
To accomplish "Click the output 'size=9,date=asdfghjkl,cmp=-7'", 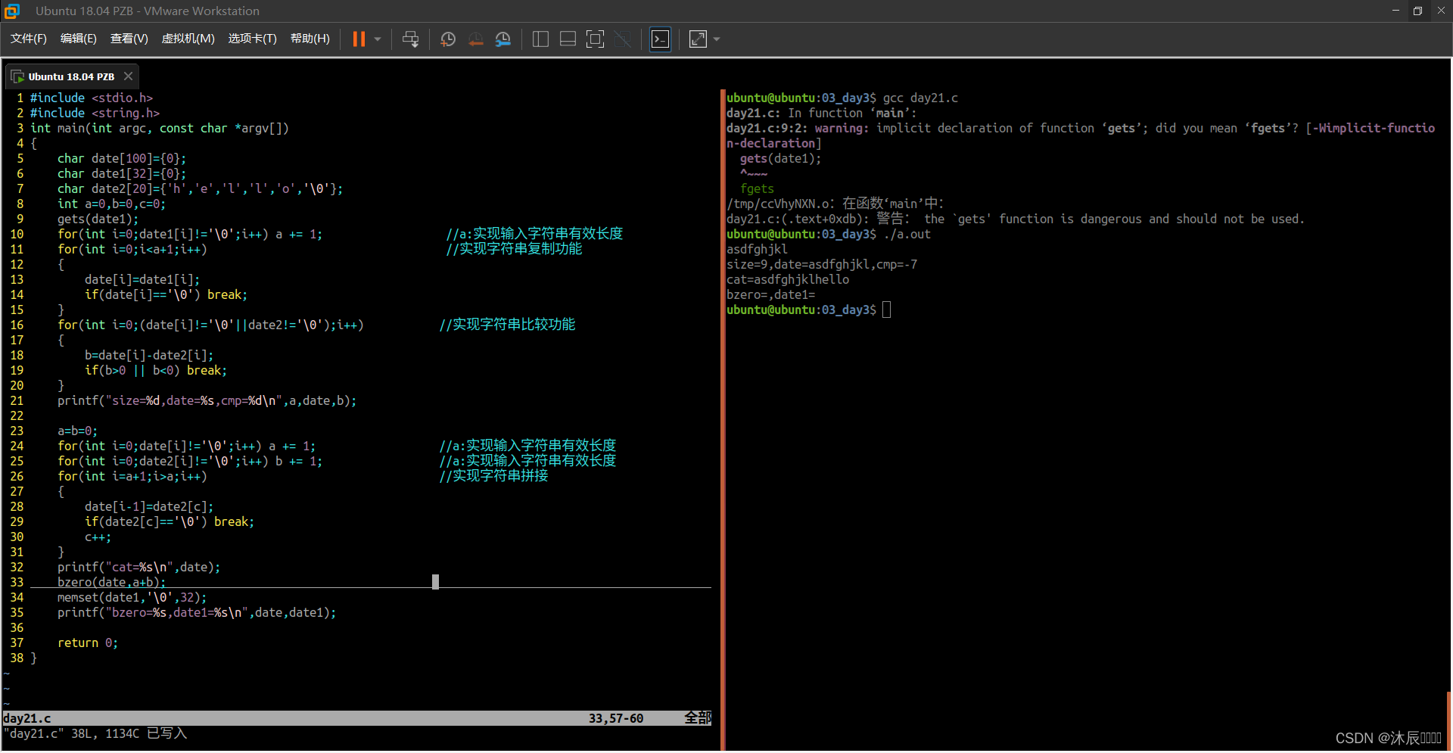I will click(822, 264).
